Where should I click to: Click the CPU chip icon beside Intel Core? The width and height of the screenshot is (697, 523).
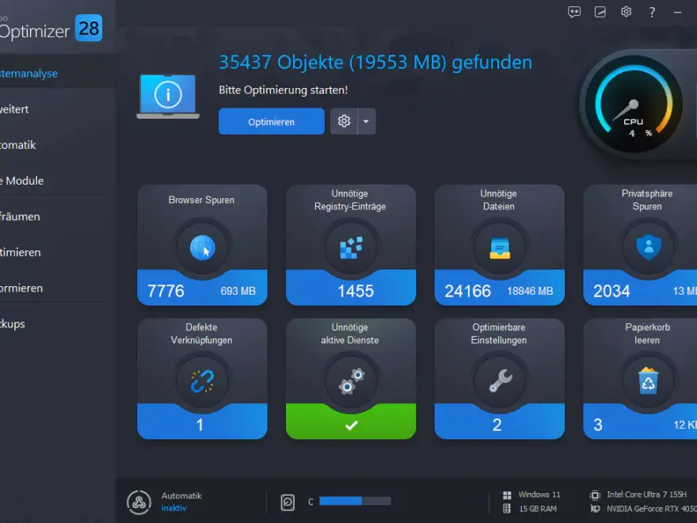595,495
